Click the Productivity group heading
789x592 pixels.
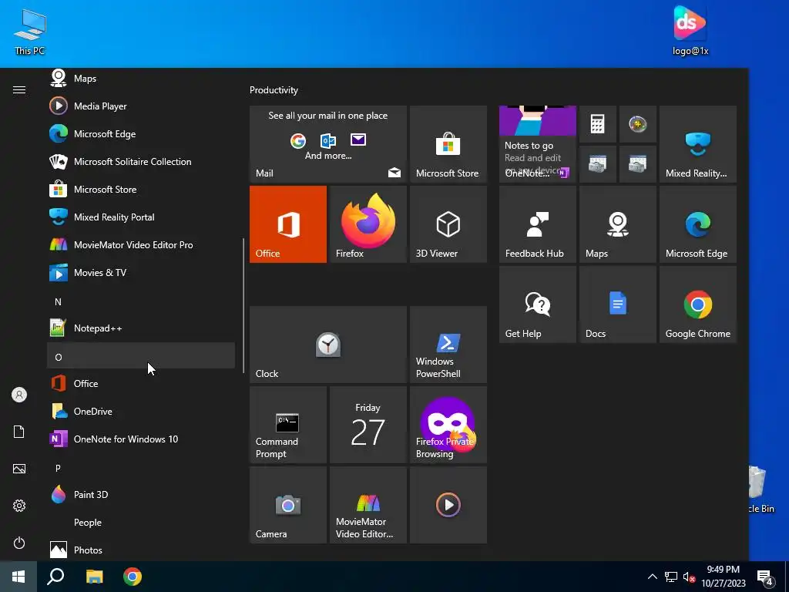274,90
